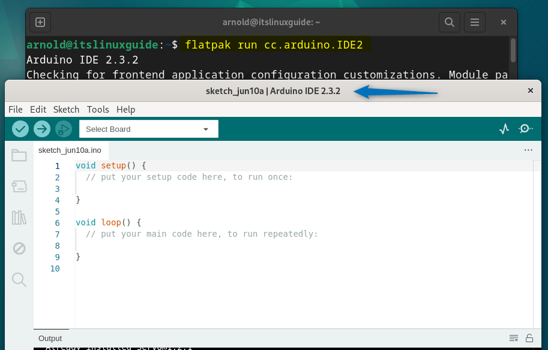Open the sketch tab options with three dots
The height and width of the screenshot is (350, 548).
pyautogui.click(x=528, y=150)
